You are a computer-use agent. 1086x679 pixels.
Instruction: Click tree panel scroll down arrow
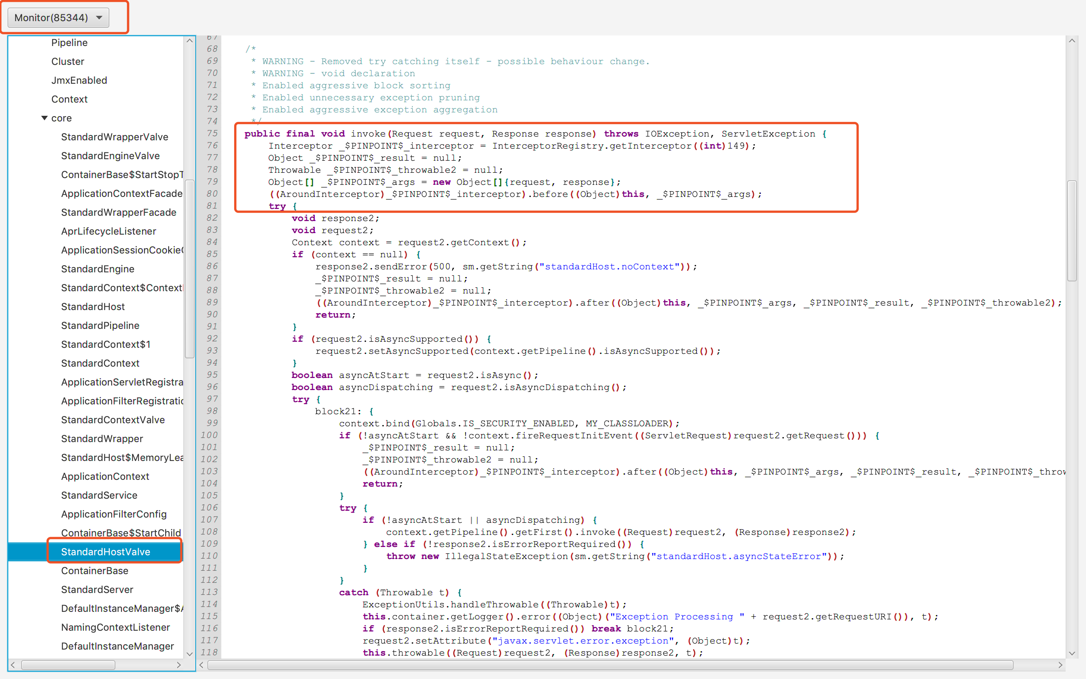(x=189, y=654)
